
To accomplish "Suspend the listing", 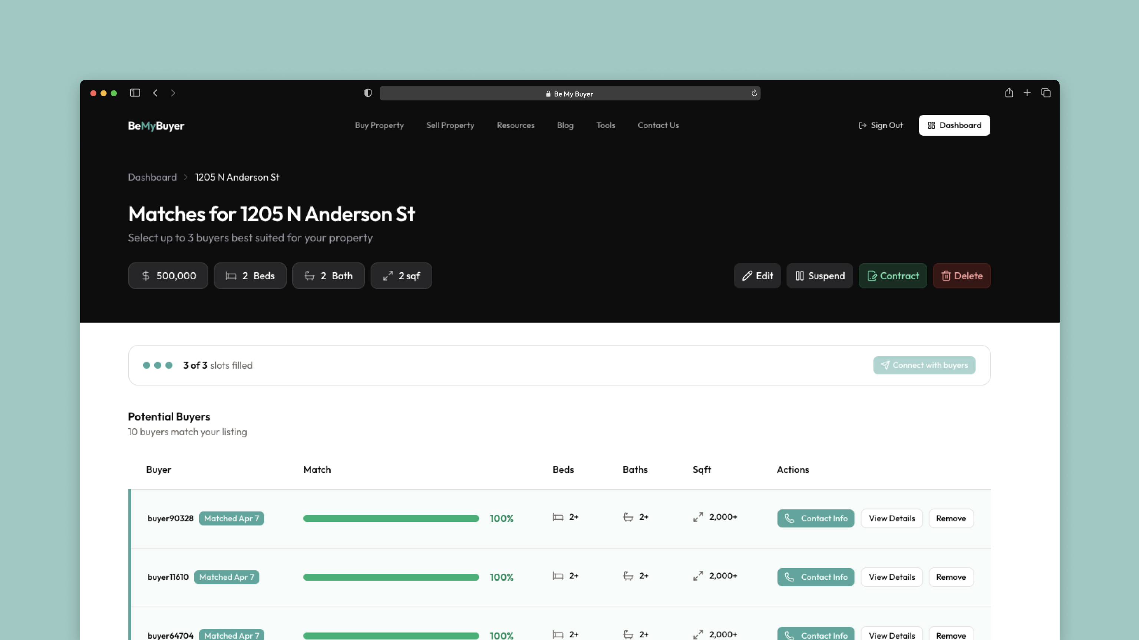I will coord(819,276).
